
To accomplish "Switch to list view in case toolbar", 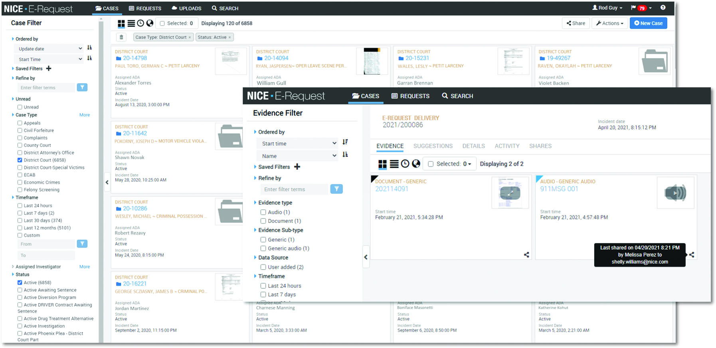I will click(x=131, y=24).
